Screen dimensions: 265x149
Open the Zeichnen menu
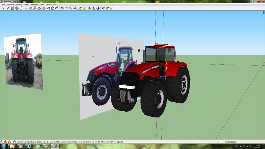pyautogui.click(x=34, y=4)
